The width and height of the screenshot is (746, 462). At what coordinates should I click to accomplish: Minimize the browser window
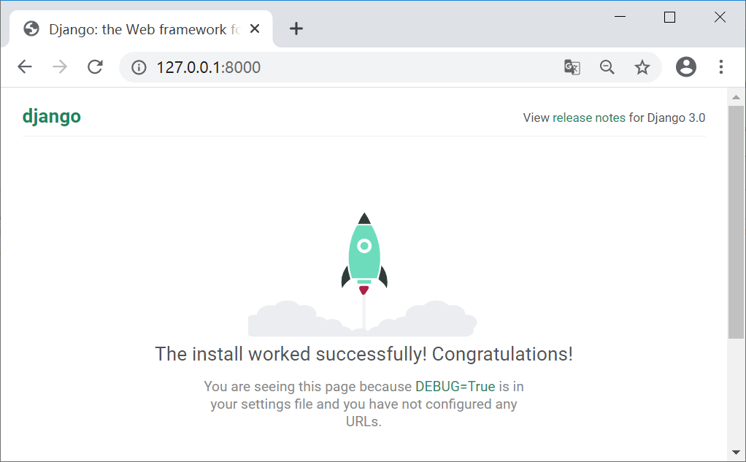620,17
